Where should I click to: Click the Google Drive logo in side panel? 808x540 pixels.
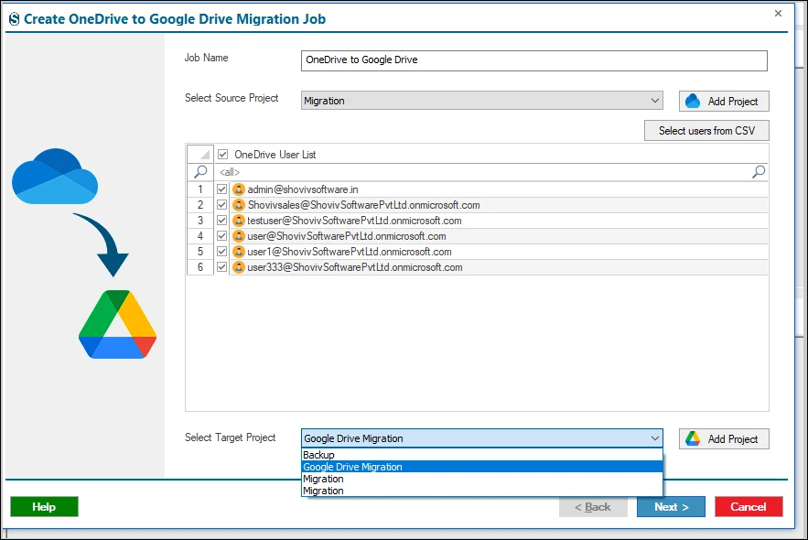click(117, 324)
